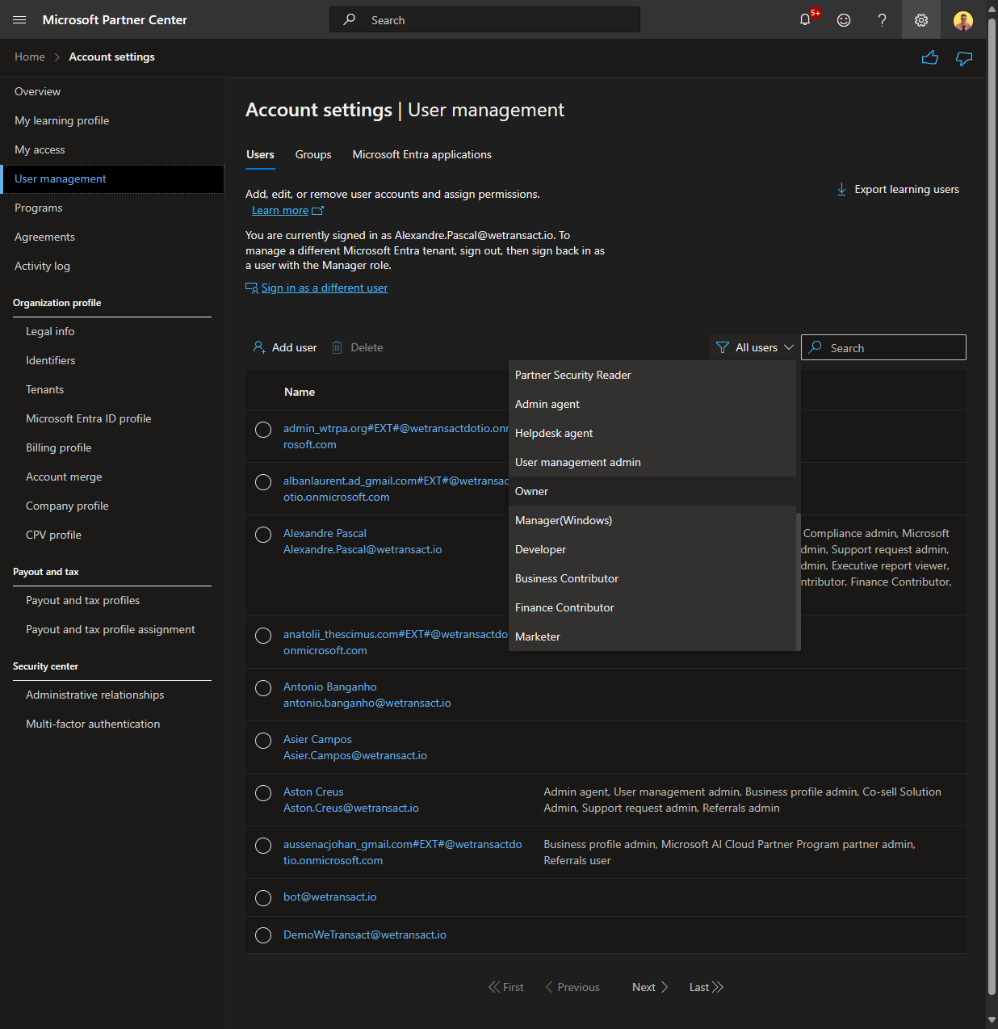The image size is (998, 1029).
Task: Choose Helpdesk agent filter option
Action: pyautogui.click(x=652, y=433)
